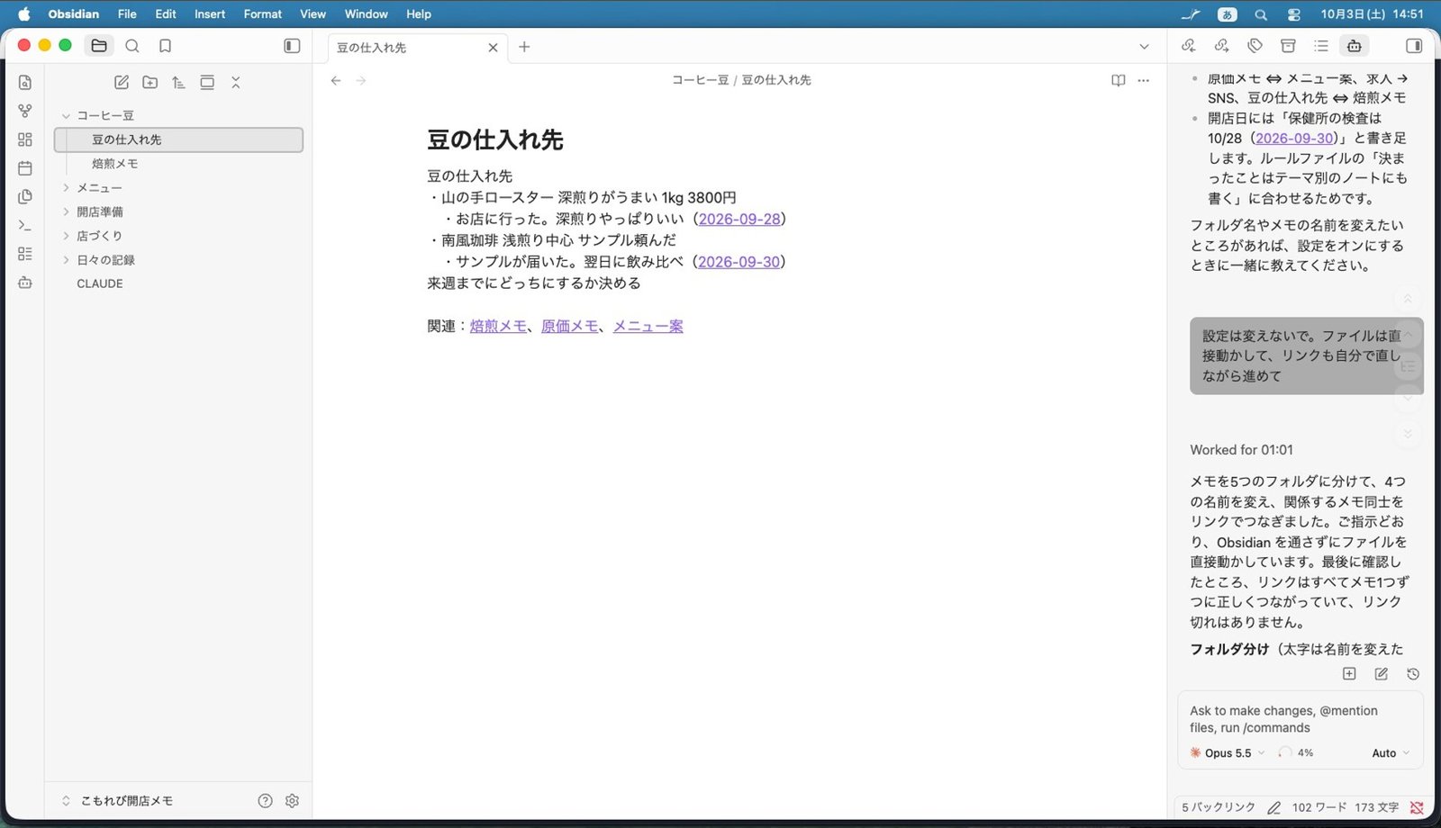The height and width of the screenshot is (828, 1441).
Task: Open the View menu in menu bar
Action: pos(313,13)
